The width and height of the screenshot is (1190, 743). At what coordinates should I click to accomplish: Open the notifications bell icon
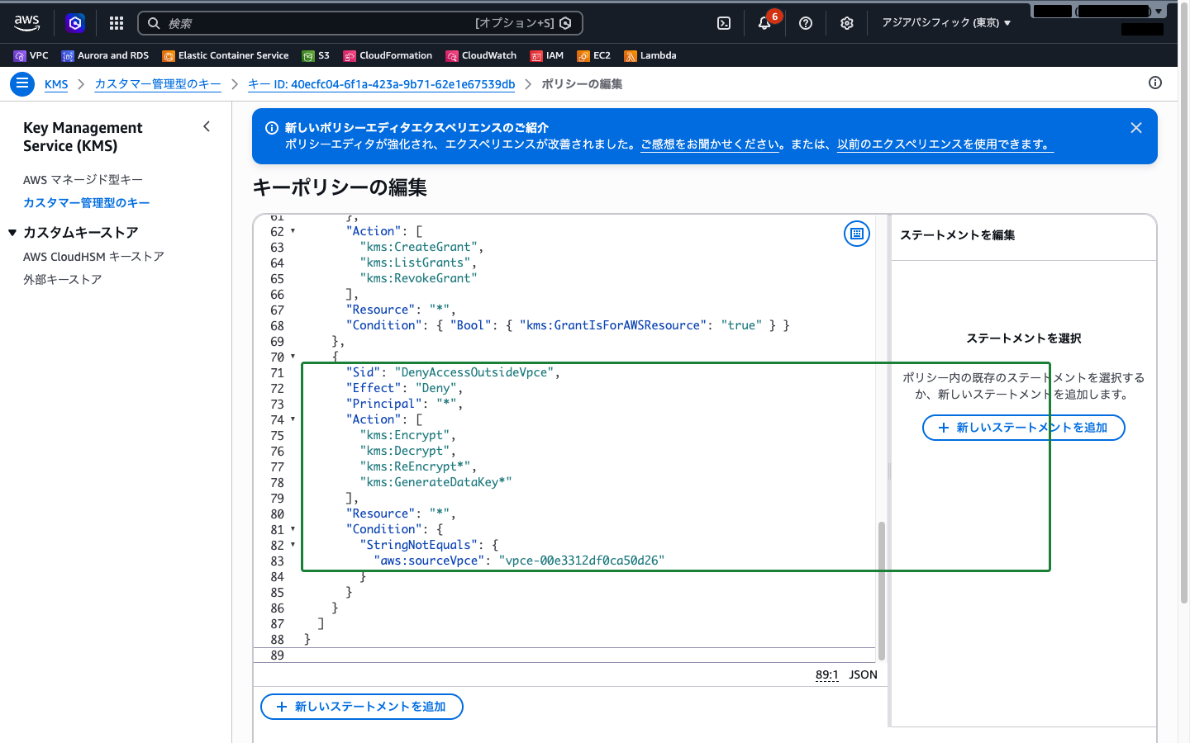point(764,23)
